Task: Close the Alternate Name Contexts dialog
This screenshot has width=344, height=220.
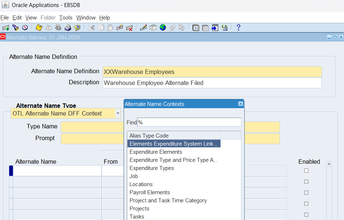Action: pyautogui.click(x=241, y=104)
